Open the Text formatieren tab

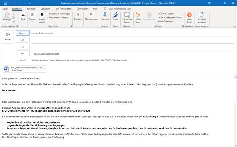coord(63,8)
